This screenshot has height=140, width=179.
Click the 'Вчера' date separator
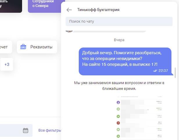pyautogui.click(x=119, y=40)
